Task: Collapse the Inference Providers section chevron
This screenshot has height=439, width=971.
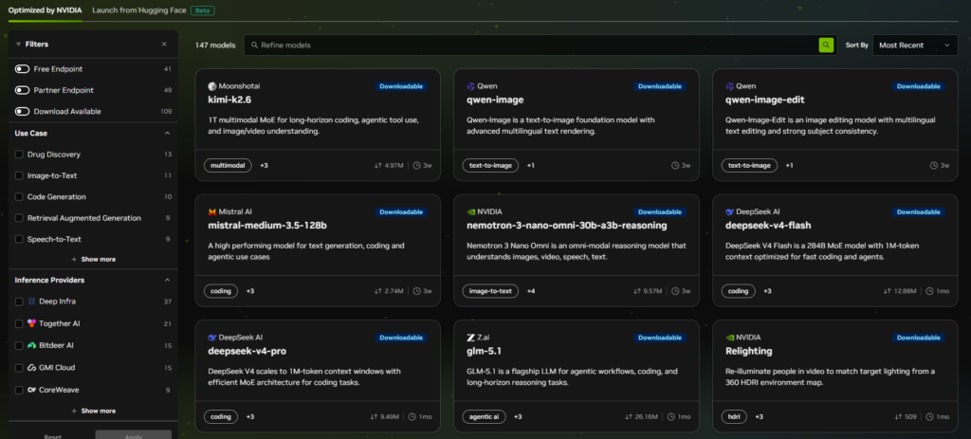Action: coord(167,280)
